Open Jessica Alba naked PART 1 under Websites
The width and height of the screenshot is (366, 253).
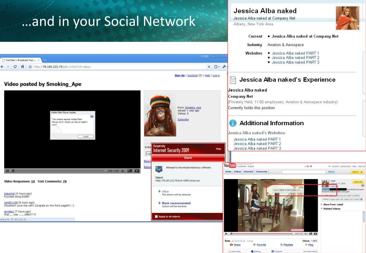[x=295, y=53]
